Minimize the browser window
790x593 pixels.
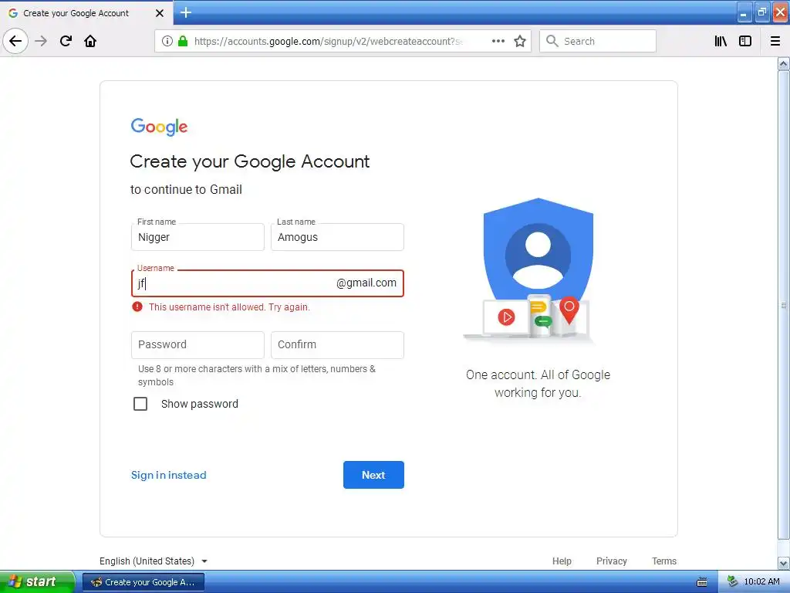point(744,12)
